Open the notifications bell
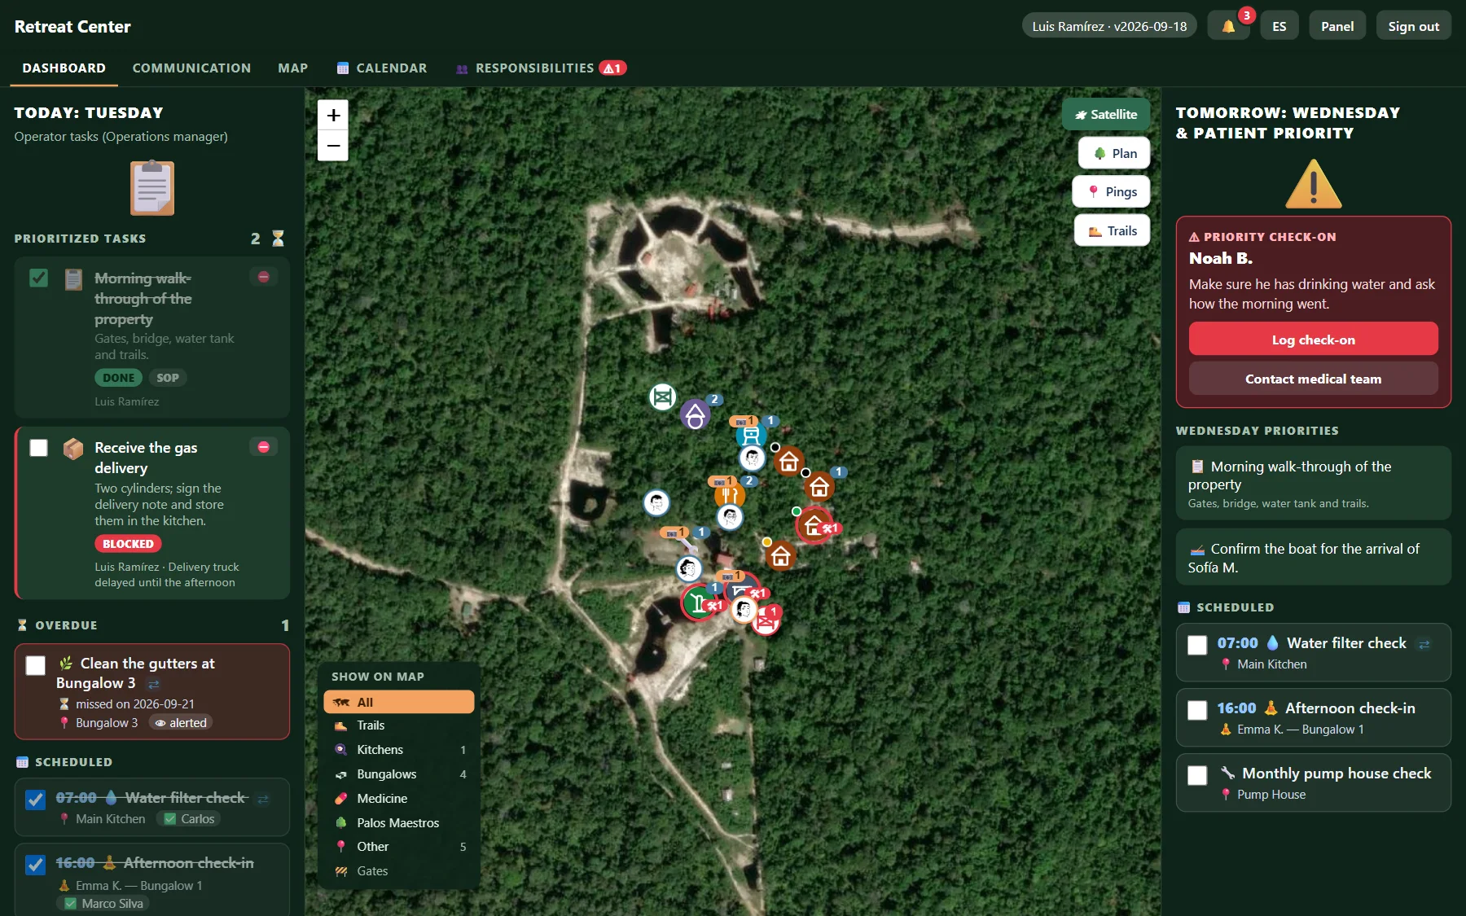This screenshot has height=916, width=1466. [x=1228, y=26]
